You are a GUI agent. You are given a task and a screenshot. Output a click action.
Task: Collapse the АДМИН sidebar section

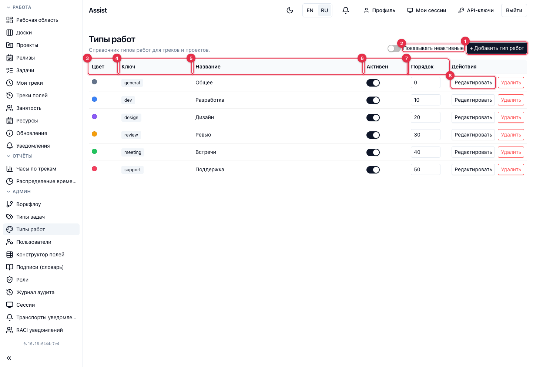tap(19, 192)
